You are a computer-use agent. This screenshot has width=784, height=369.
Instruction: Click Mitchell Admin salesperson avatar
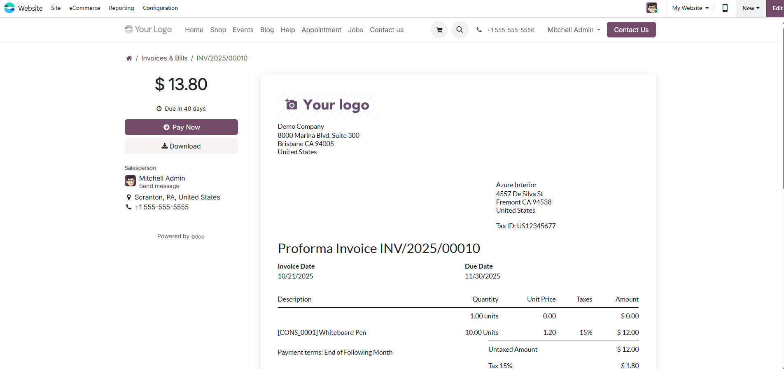pos(130,181)
